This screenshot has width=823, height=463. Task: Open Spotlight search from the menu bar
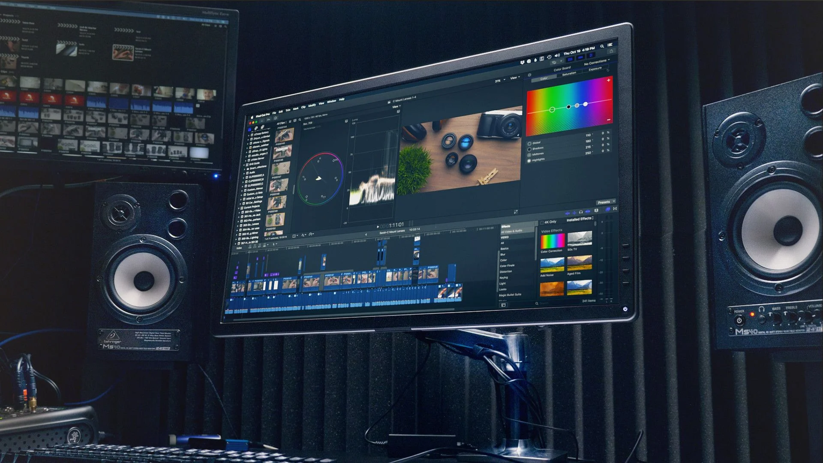pyautogui.click(x=602, y=46)
